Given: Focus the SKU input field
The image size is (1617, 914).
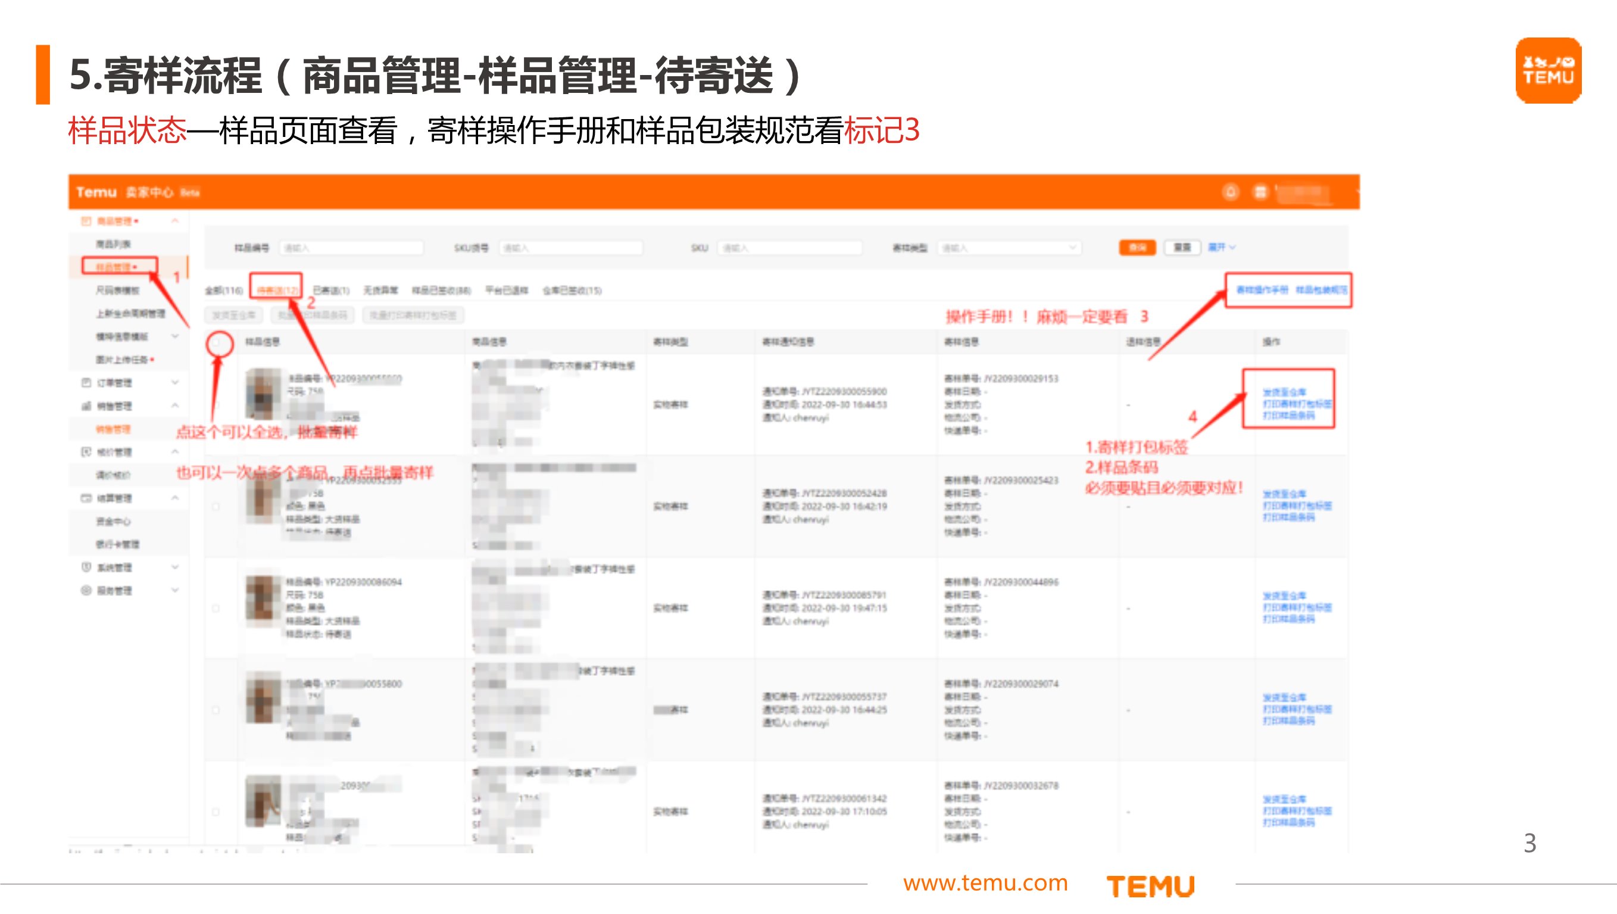Looking at the screenshot, I should click(x=789, y=248).
